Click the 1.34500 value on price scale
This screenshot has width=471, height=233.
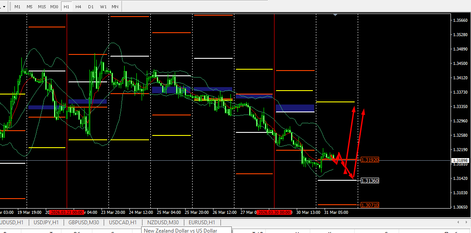click(x=461, y=63)
